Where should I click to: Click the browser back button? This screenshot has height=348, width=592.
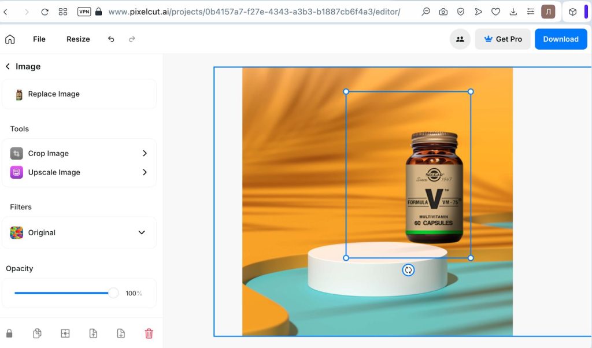click(x=5, y=12)
